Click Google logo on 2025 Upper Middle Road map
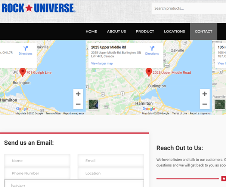226x187 pixels. (149, 109)
